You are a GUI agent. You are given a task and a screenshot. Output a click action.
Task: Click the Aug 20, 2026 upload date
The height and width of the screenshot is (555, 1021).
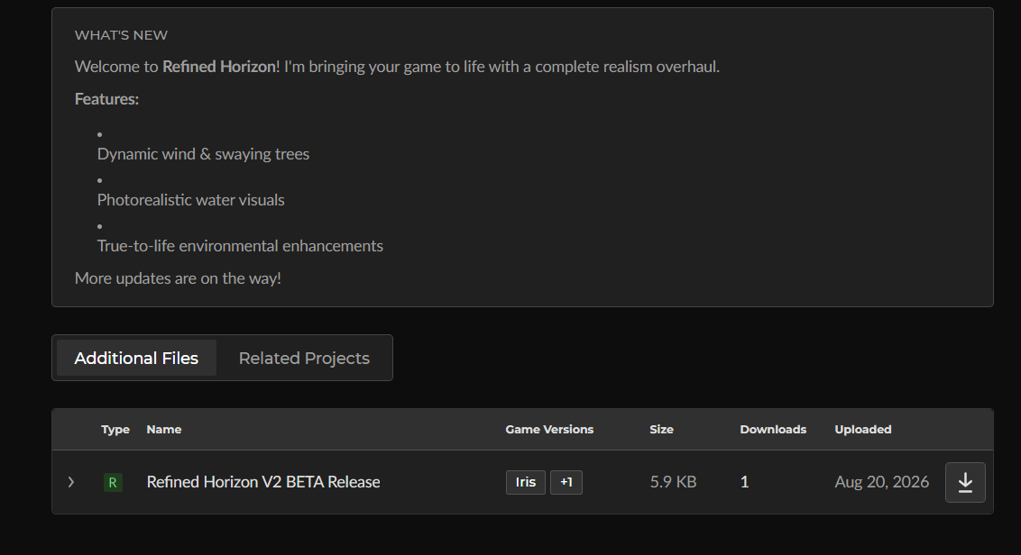882,482
